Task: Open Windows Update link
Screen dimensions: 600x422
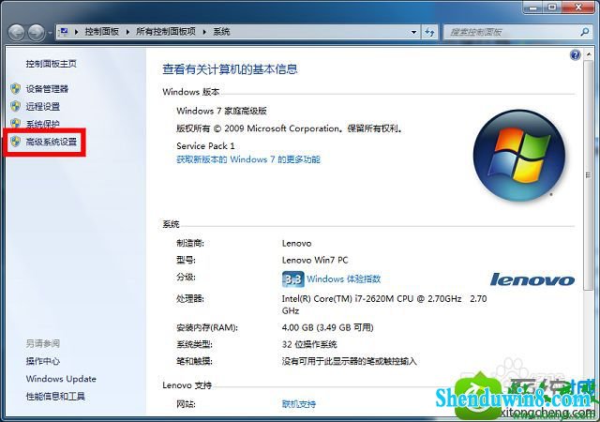Action: click(x=61, y=379)
